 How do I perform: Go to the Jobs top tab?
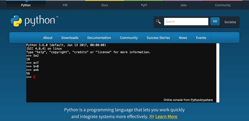tap(183, 5)
